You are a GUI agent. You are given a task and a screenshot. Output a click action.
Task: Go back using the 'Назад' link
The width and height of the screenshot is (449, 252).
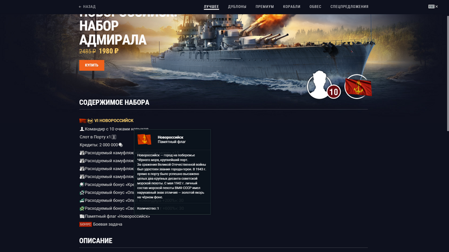click(x=87, y=7)
